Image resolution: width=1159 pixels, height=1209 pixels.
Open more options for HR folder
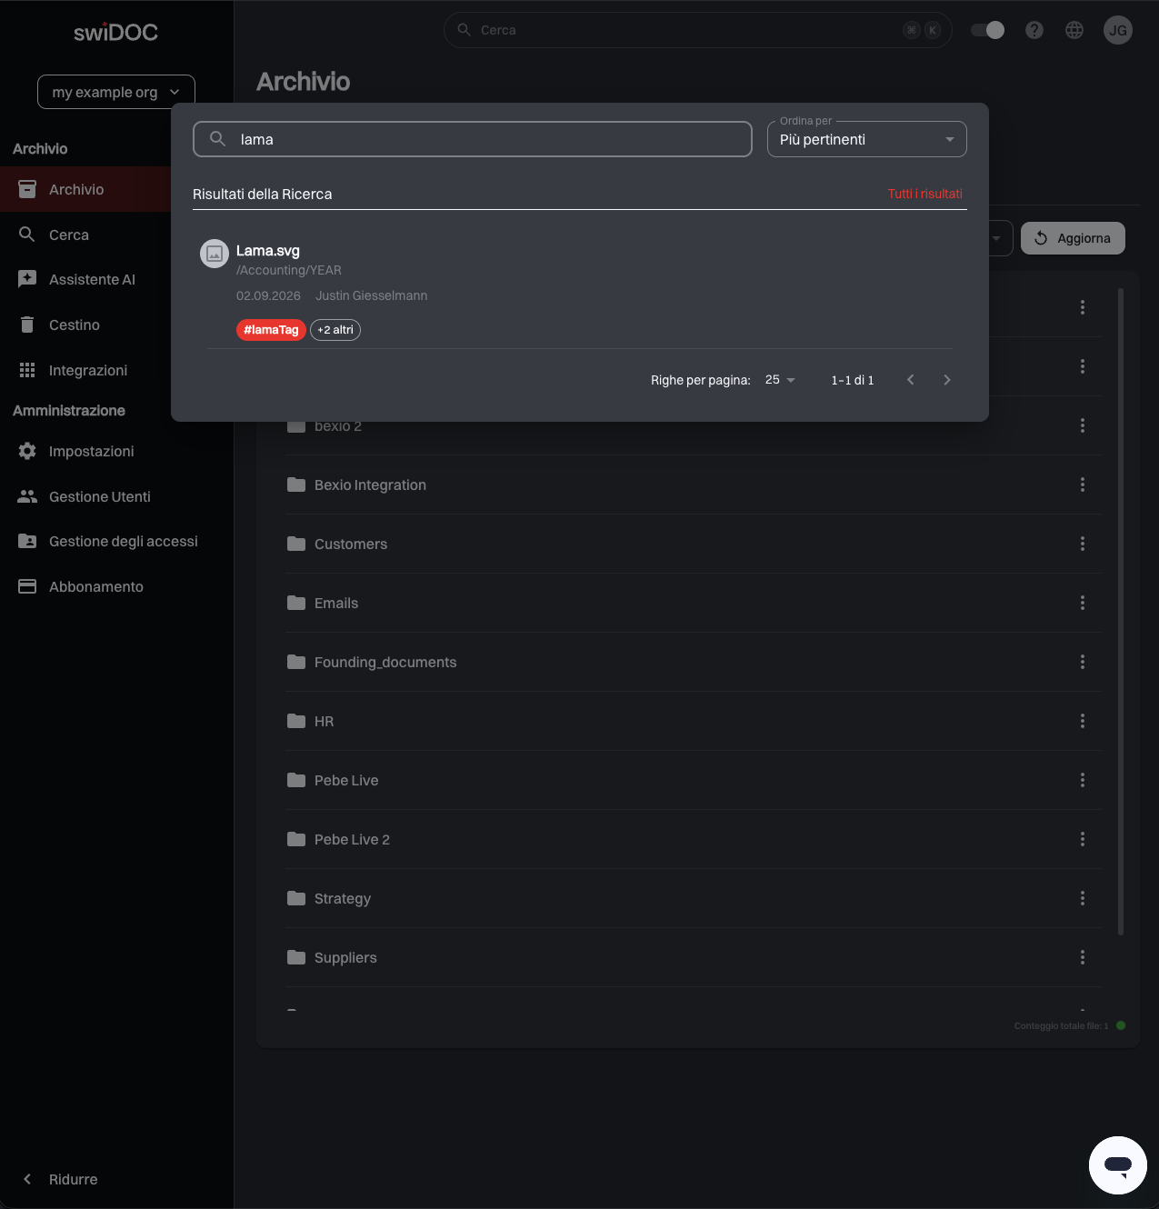[1083, 721]
